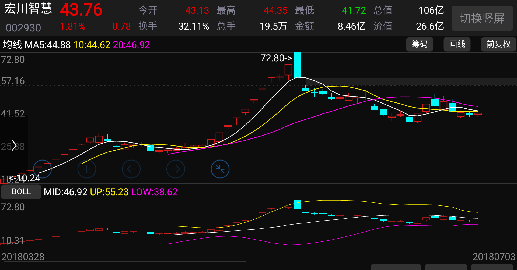The height and width of the screenshot is (270, 517).
Task: Click the low price 41.72
Action: 354,10
